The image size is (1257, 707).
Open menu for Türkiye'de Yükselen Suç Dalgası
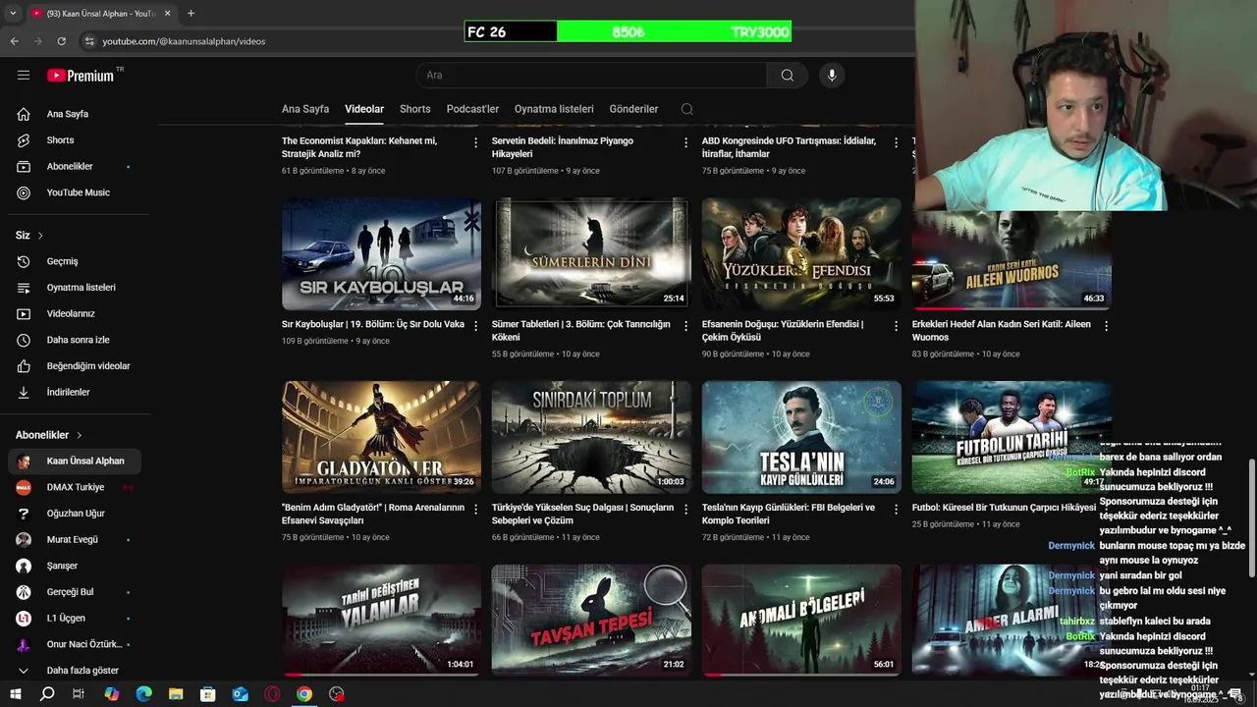click(686, 509)
